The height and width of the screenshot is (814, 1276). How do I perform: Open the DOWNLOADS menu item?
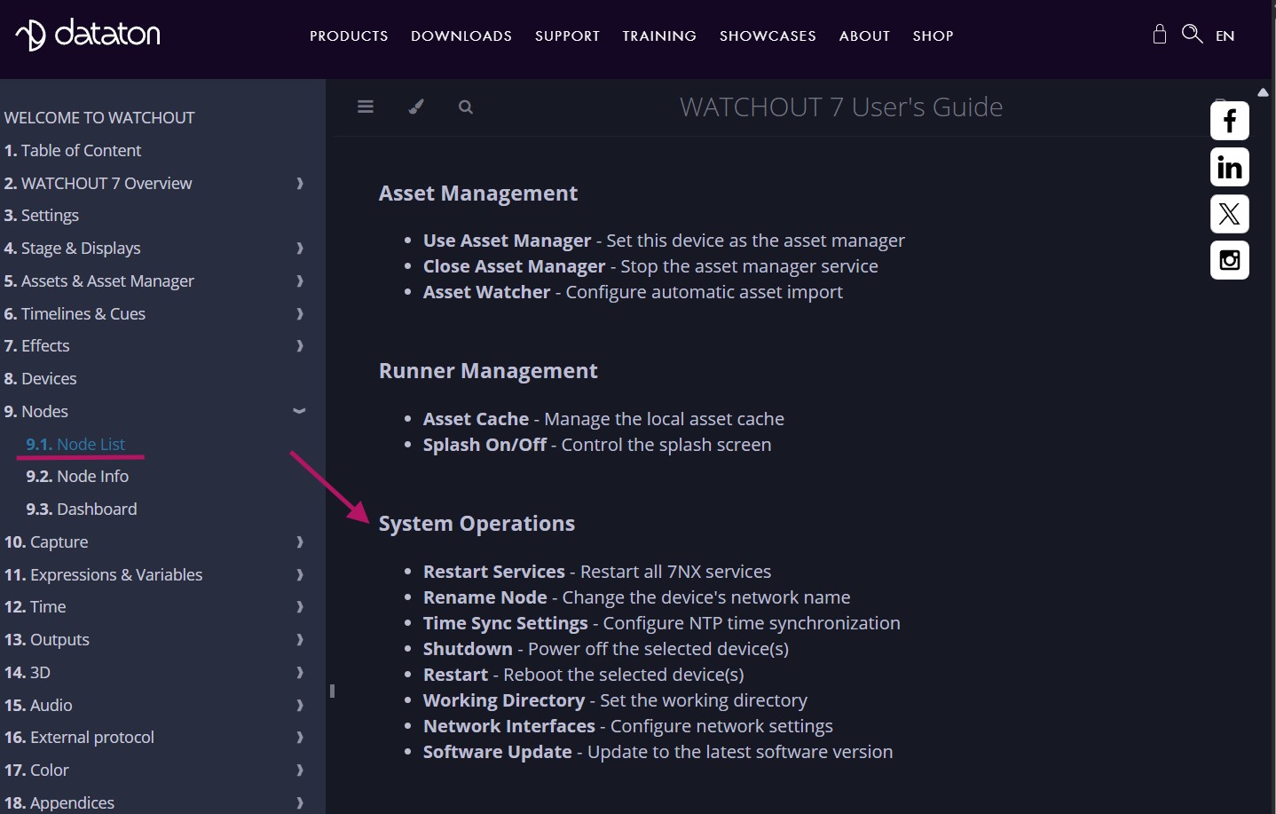(461, 36)
